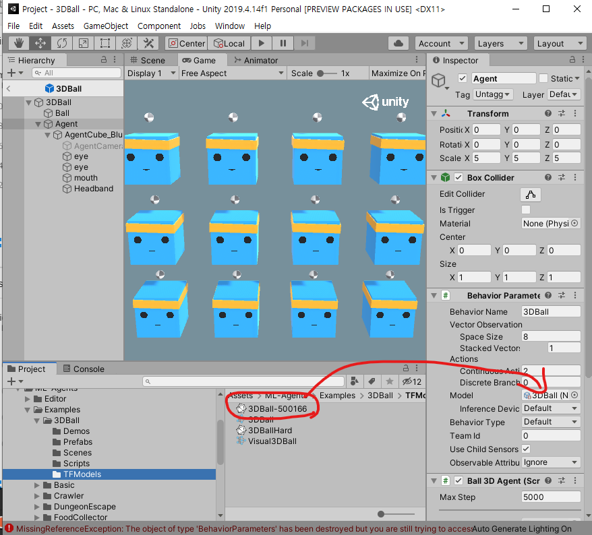Select the Hand tool in toolbar
This screenshot has height=535, width=592.
point(18,43)
